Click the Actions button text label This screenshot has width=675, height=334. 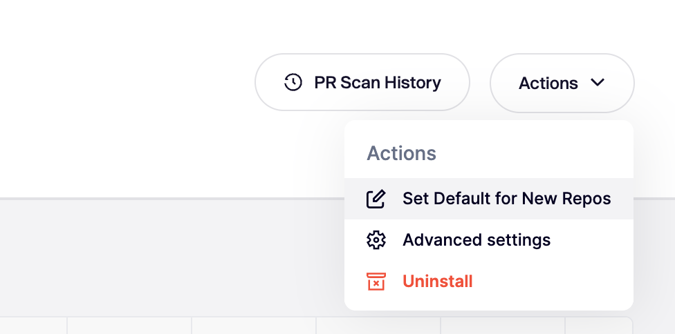[548, 83]
